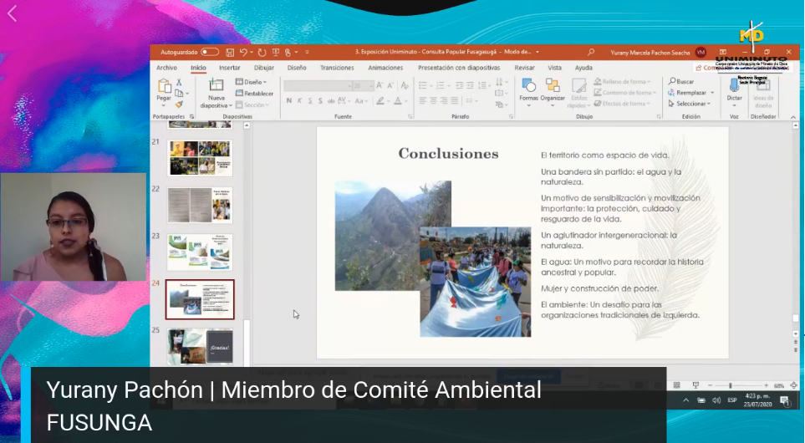
Task: Open the Archivo menu
Action: pyautogui.click(x=166, y=68)
